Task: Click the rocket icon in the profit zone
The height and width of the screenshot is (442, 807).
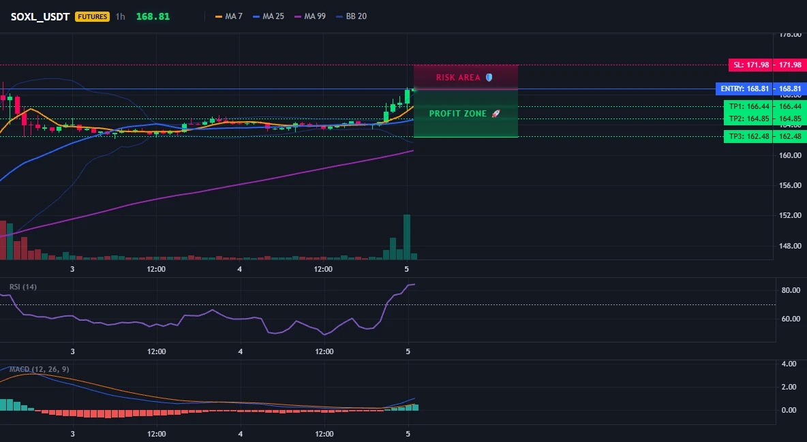Action: (496, 114)
